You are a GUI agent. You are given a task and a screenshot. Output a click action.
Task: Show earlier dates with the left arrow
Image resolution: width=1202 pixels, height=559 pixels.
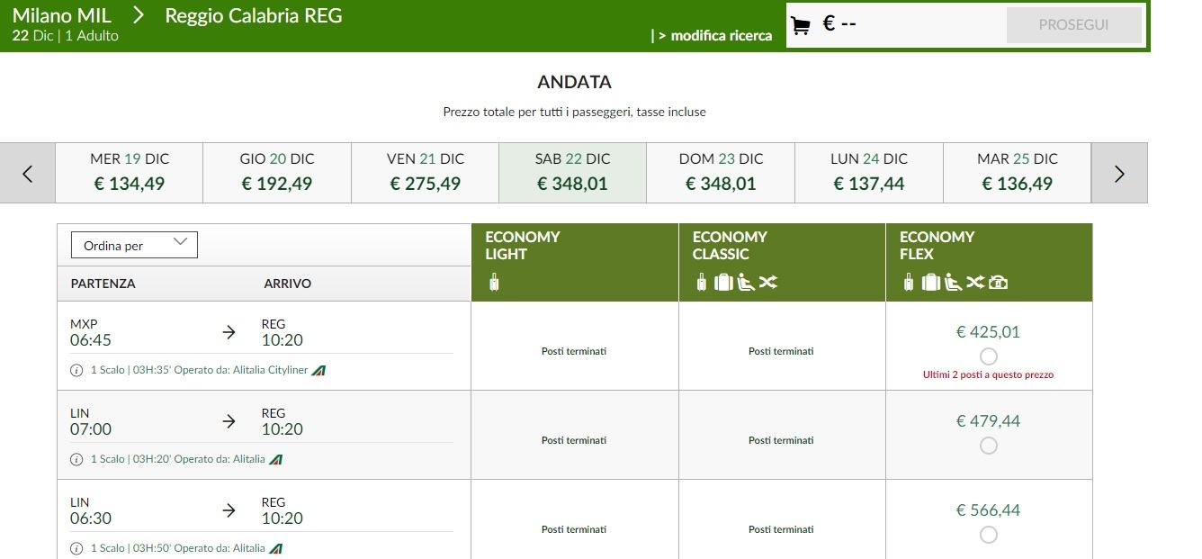(x=28, y=173)
